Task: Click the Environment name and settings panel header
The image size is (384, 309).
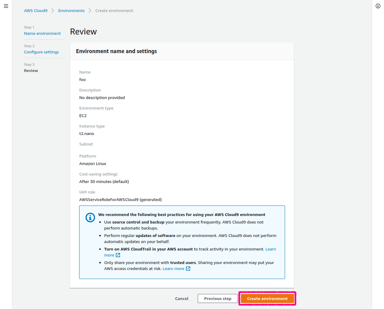Action: coord(116,51)
